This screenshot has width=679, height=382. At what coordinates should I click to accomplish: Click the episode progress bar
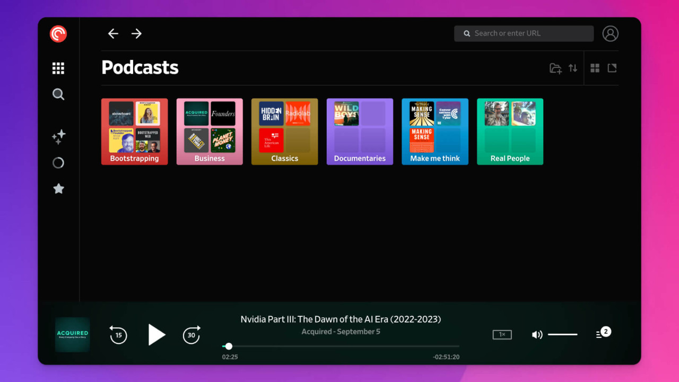[x=341, y=346]
